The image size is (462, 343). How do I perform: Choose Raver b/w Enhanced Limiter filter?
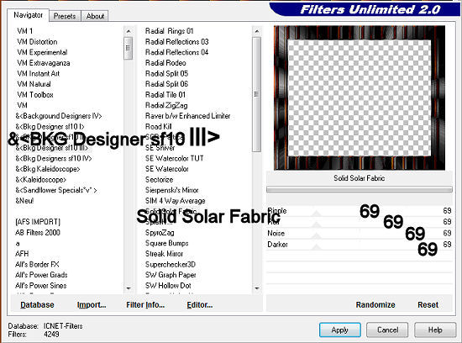pyautogui.click(x=187, y=116)
